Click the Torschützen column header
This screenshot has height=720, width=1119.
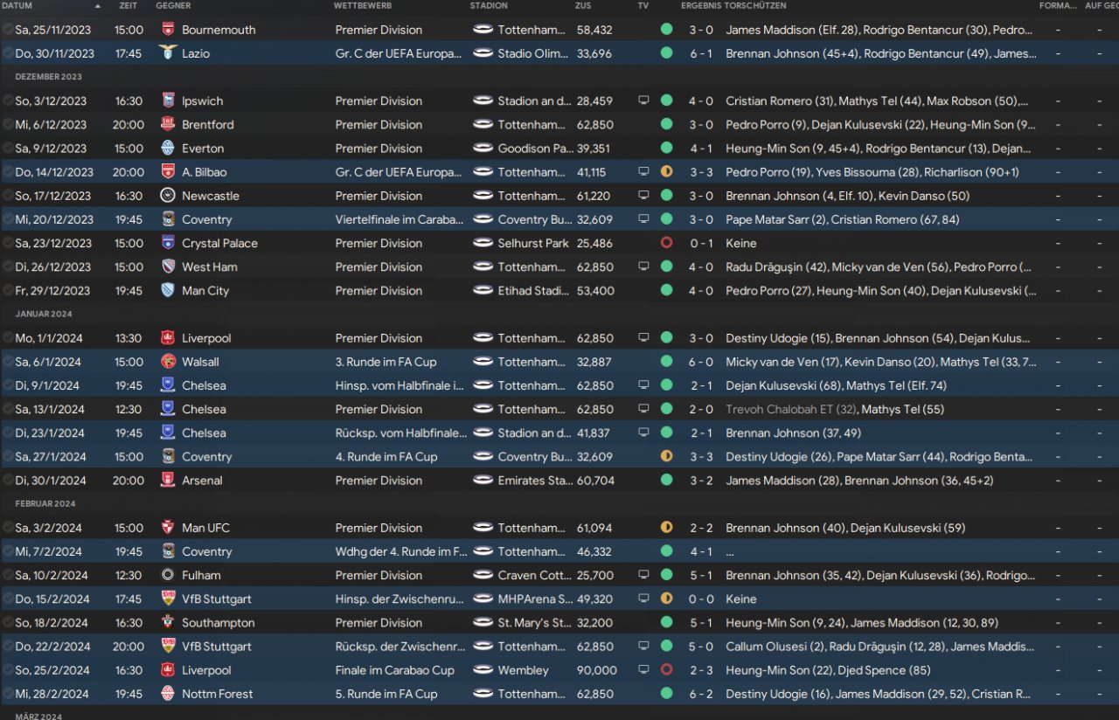[x=757, y=6]
